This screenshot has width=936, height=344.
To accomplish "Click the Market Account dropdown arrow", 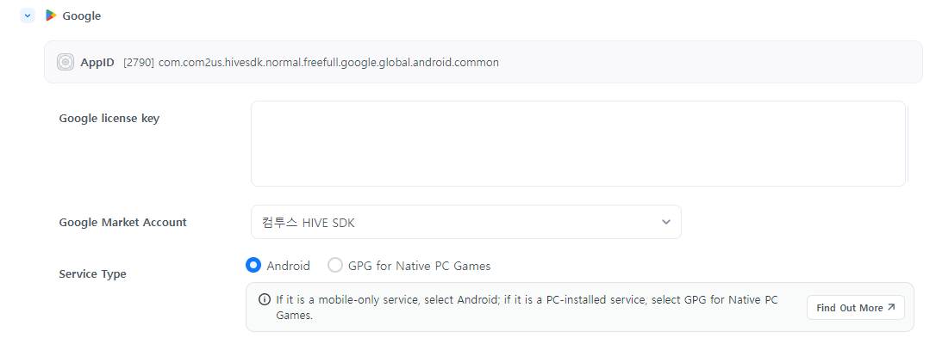I will pos(665,222).
